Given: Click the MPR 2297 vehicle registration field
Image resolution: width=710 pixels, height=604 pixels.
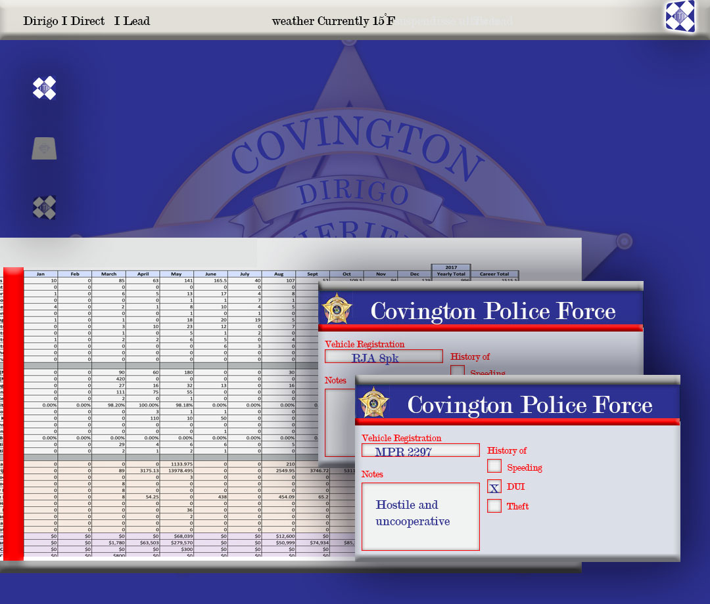Looking at the screenshot, I should [x=420, y=450].
